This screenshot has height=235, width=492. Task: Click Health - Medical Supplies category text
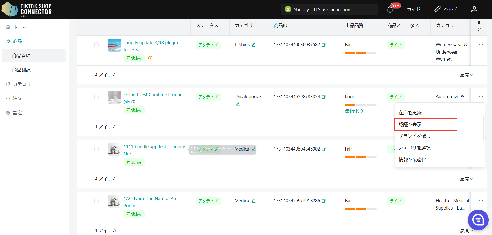tap(452, 204)
